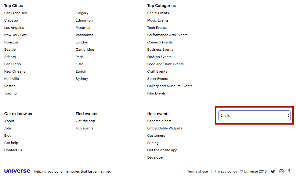This screenshot has height=182, width=296.
Task: Open Performance Arts Events link
Action: 167,35
